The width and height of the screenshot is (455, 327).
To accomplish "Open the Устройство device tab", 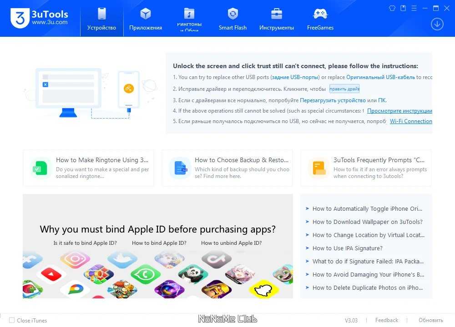I will pos(101,19).
